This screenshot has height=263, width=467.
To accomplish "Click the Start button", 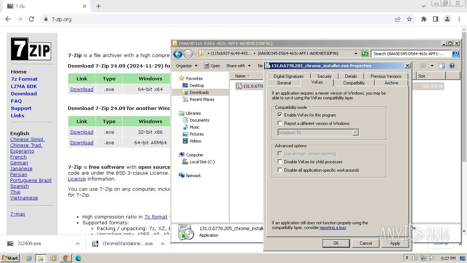I will click(10, 258).
